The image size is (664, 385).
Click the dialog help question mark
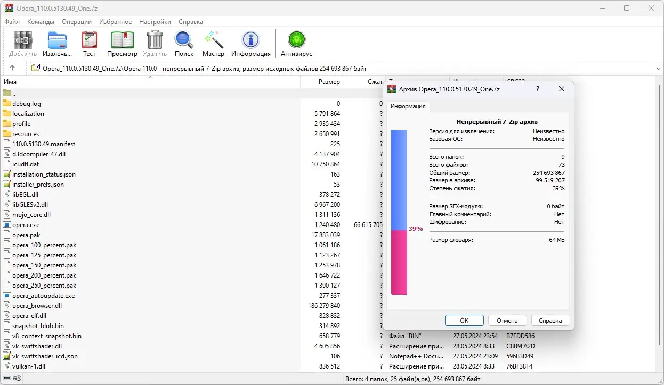click(537, 89)
